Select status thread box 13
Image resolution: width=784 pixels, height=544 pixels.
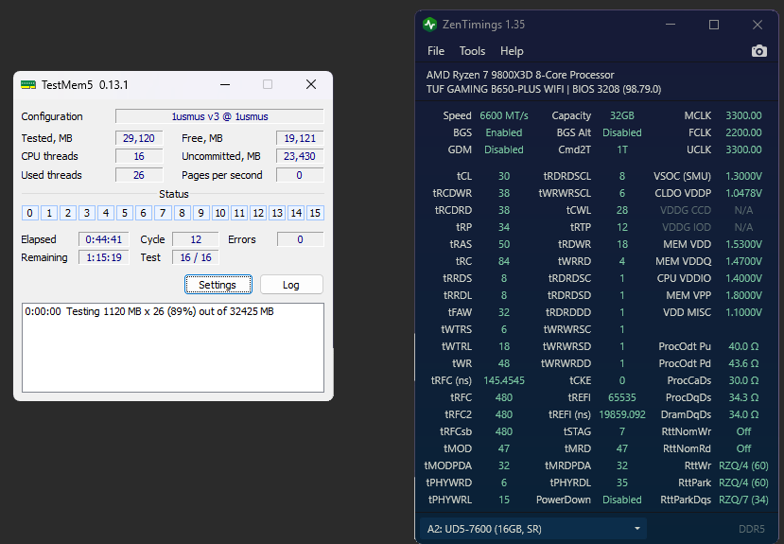click(x=277, y=213)
